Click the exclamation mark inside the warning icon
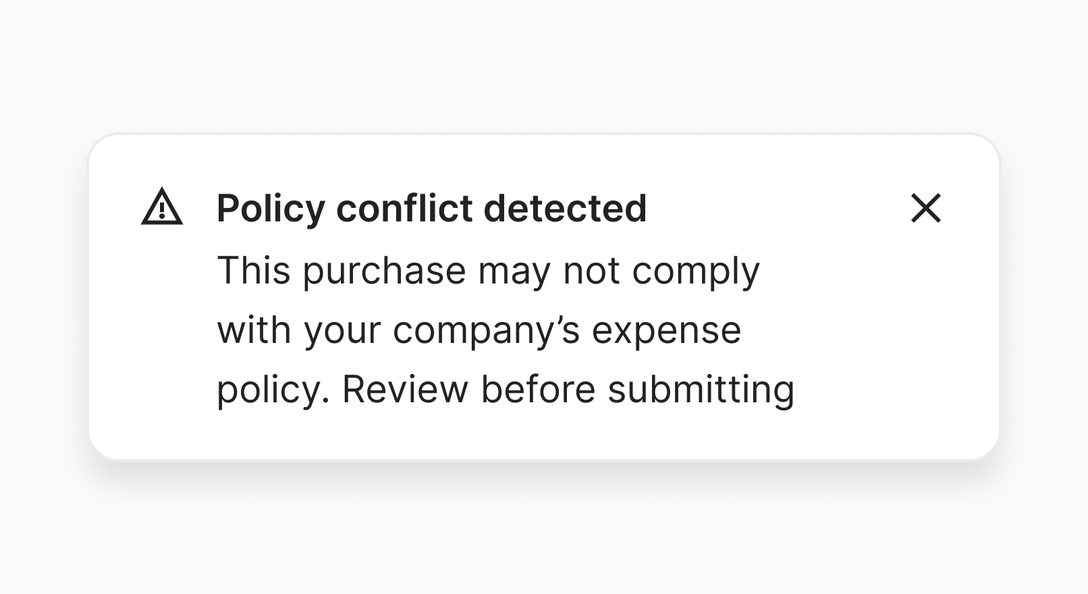Viewport: 1088px width, 594px height. pyautogui.click(x=162, y=211)
